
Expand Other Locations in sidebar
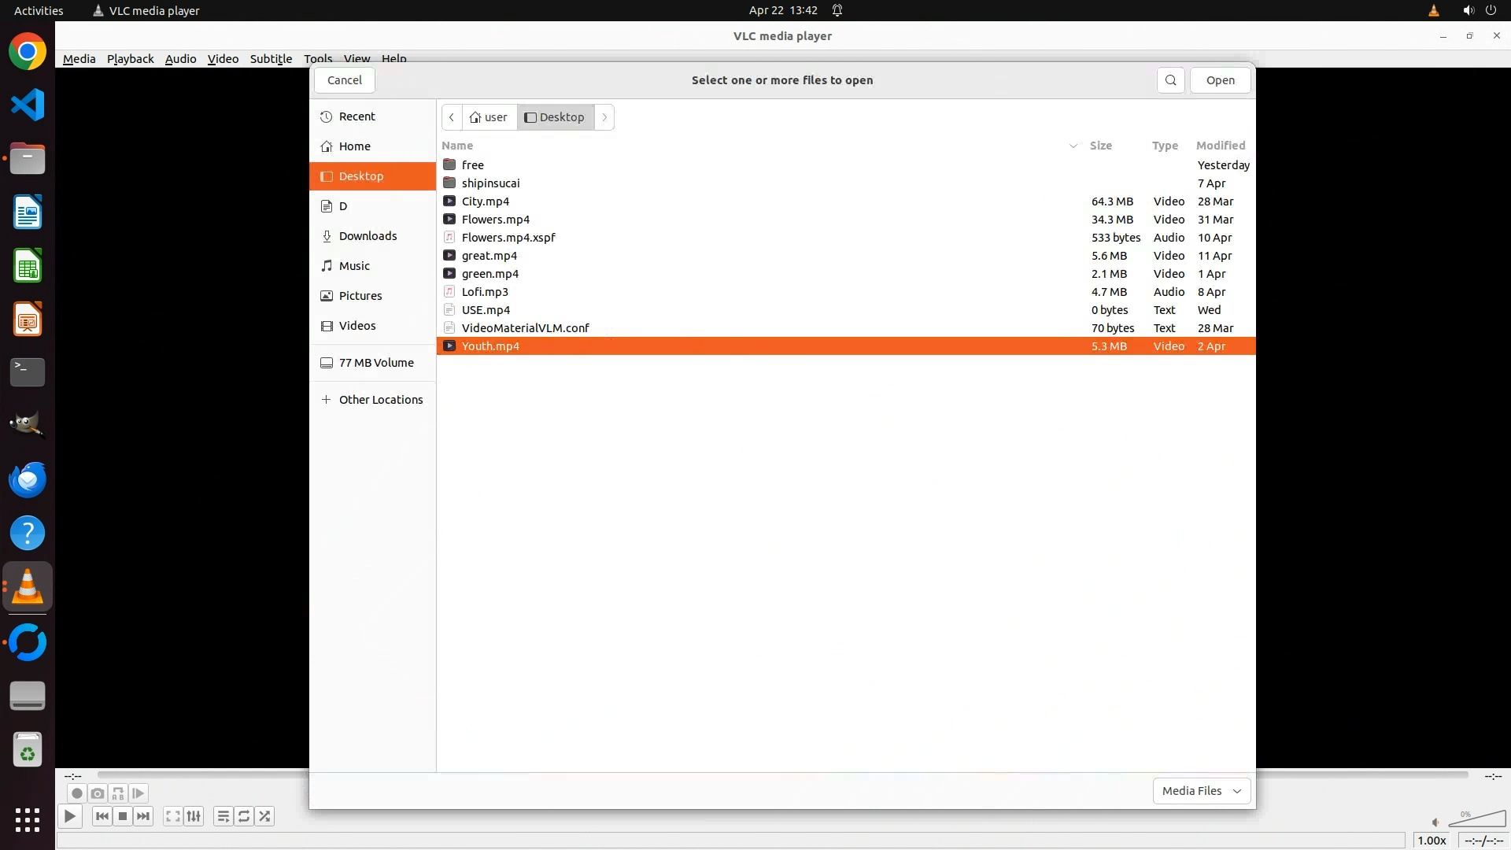coord(380,400)
